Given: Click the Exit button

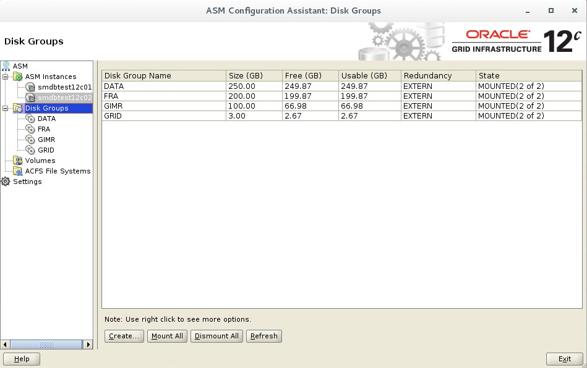Looking at the screenshot, I should pos(565,359).
